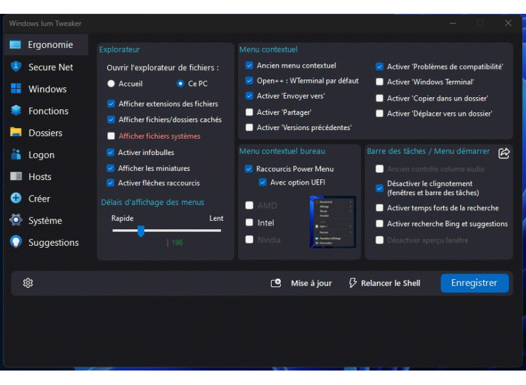
Task: Go to the Dossiers section
Action: pos(46,133)
